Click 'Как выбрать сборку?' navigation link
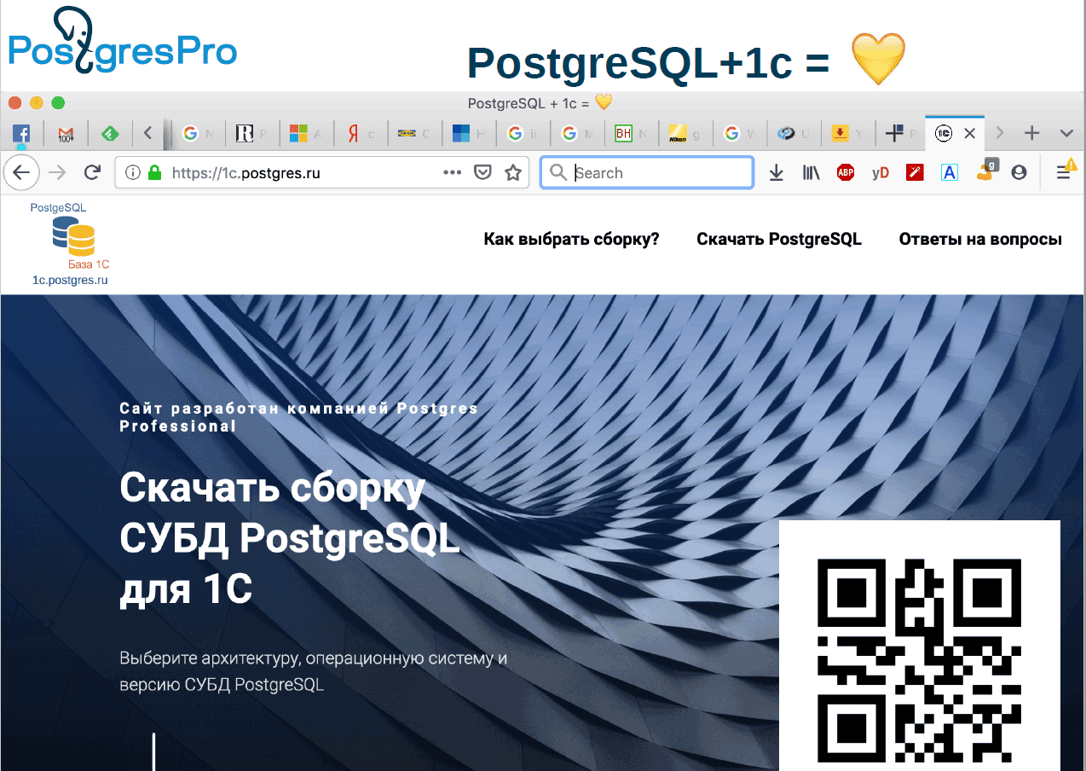 tap(571, 240)
